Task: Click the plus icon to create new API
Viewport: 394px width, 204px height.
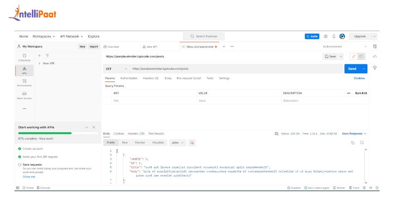Action: click(39, 56)
